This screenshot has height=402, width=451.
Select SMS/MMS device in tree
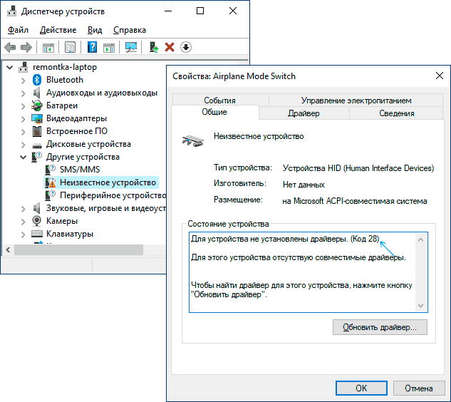click(80, 170)
